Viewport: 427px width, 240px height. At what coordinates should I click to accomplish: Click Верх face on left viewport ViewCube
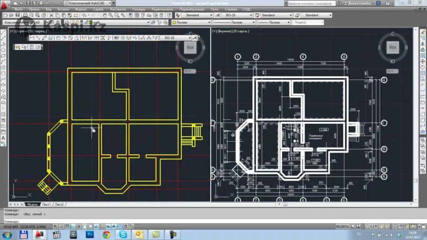[x=190, y=47]
